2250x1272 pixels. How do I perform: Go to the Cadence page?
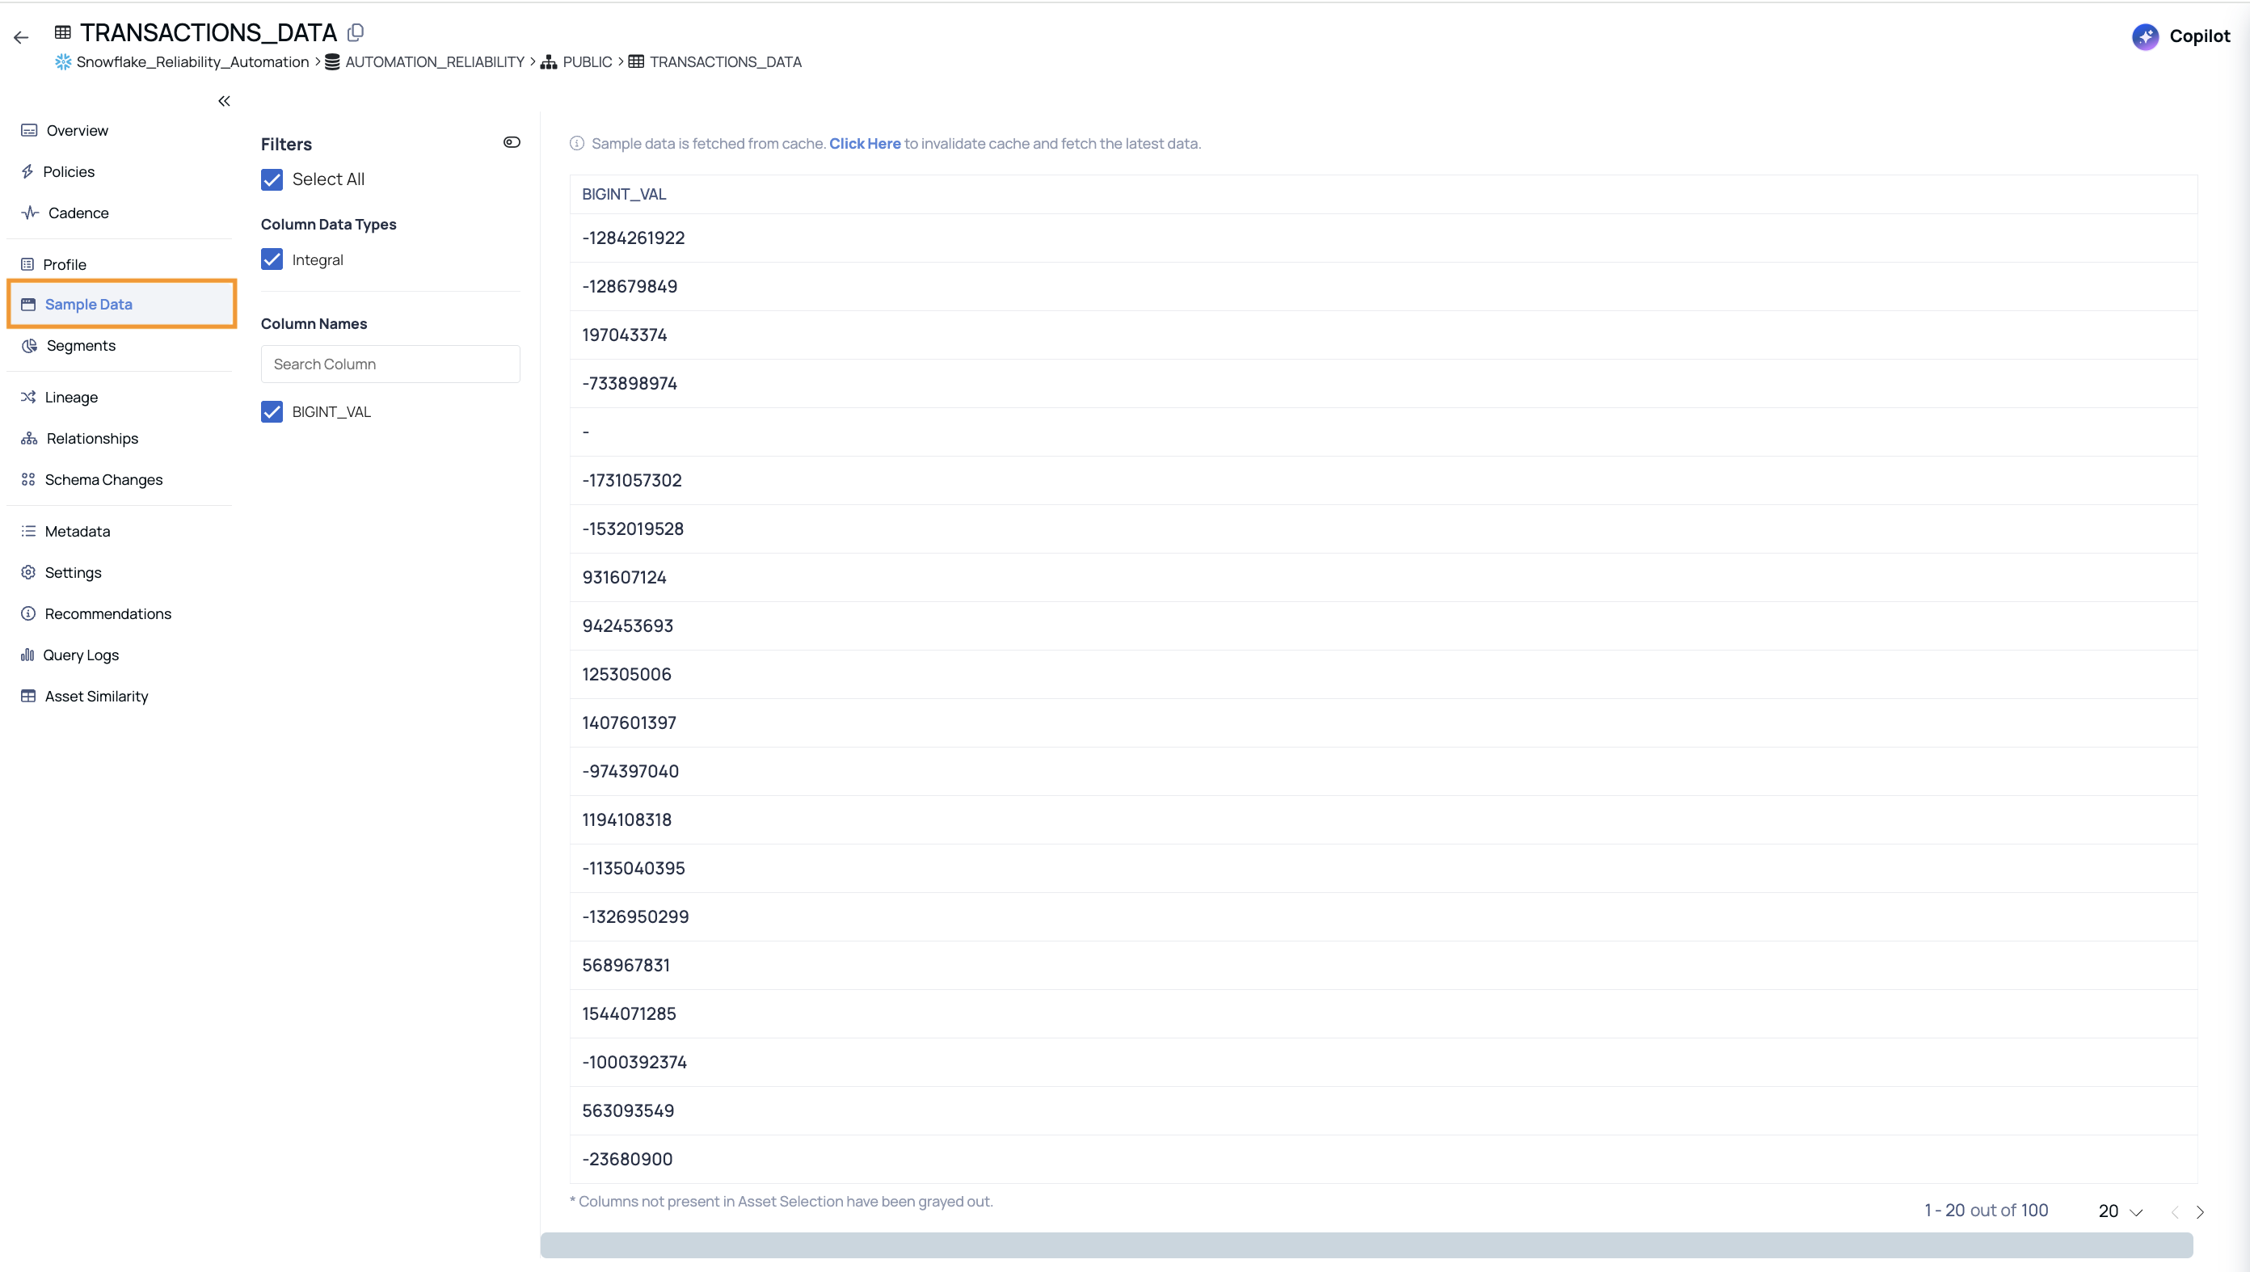click(78, 213)
